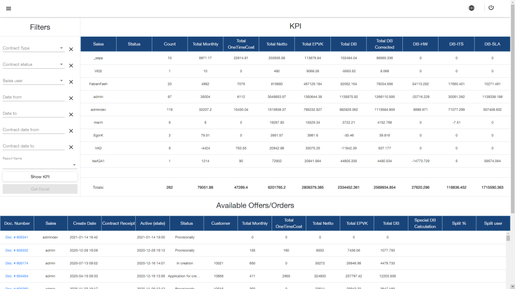Open document link Doc. # 605174
The height and width of the screenshot is (289, 515).
17,263
